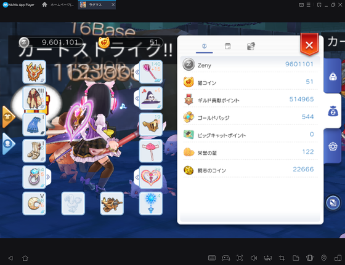Open the ホームページ tab in MuMu
The width and height of the screenshot is (345, 265).
[x=58, y=4]
